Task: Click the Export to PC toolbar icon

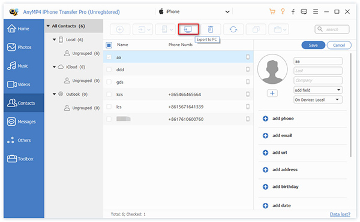Action: [188, 29]
